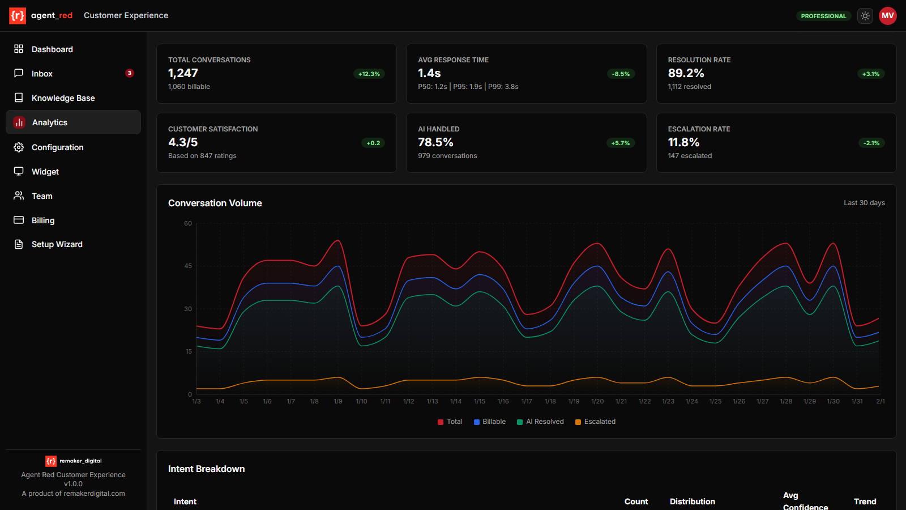Click the PROFESSIONAL plan badge

(823, 16)
